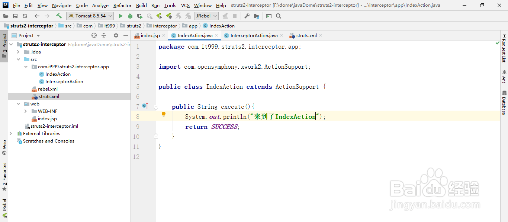
Task: Locate current file with the crosshair icon
Action: point(94,35)
